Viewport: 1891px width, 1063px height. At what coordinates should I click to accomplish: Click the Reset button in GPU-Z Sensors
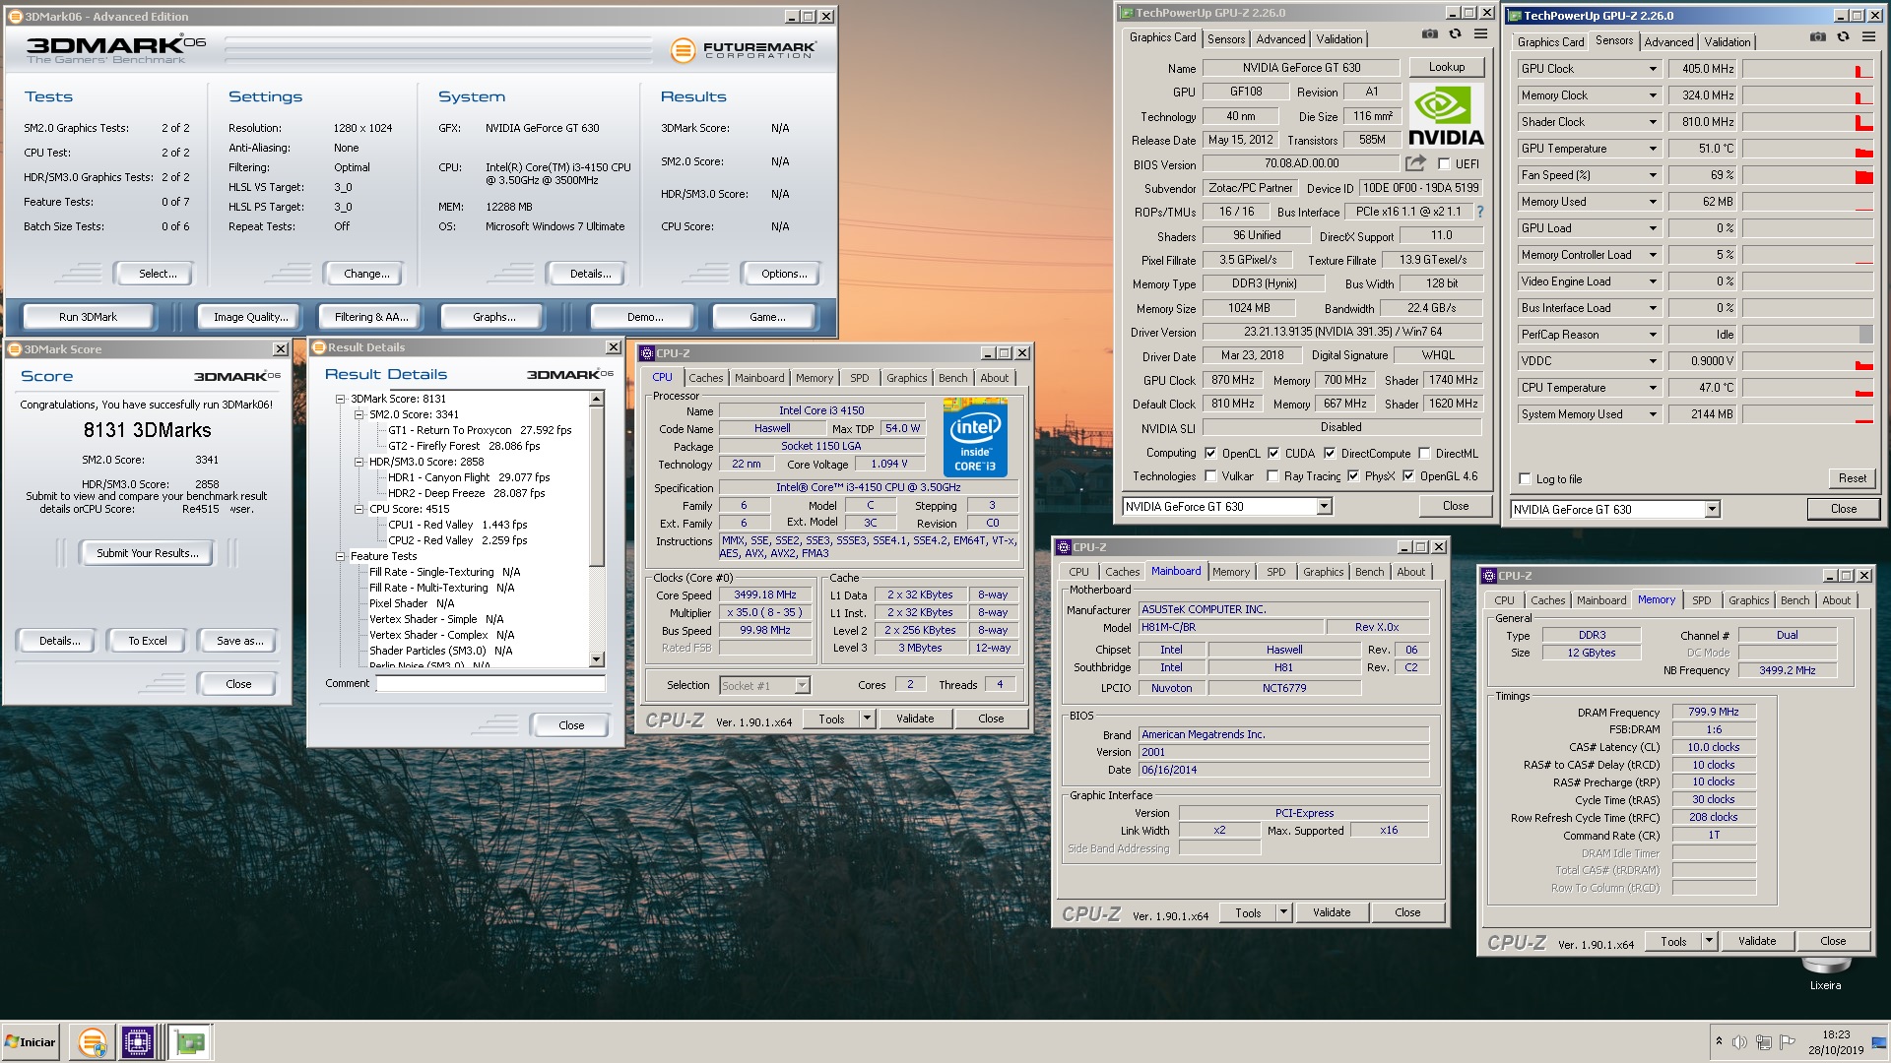coord(1852,478)
